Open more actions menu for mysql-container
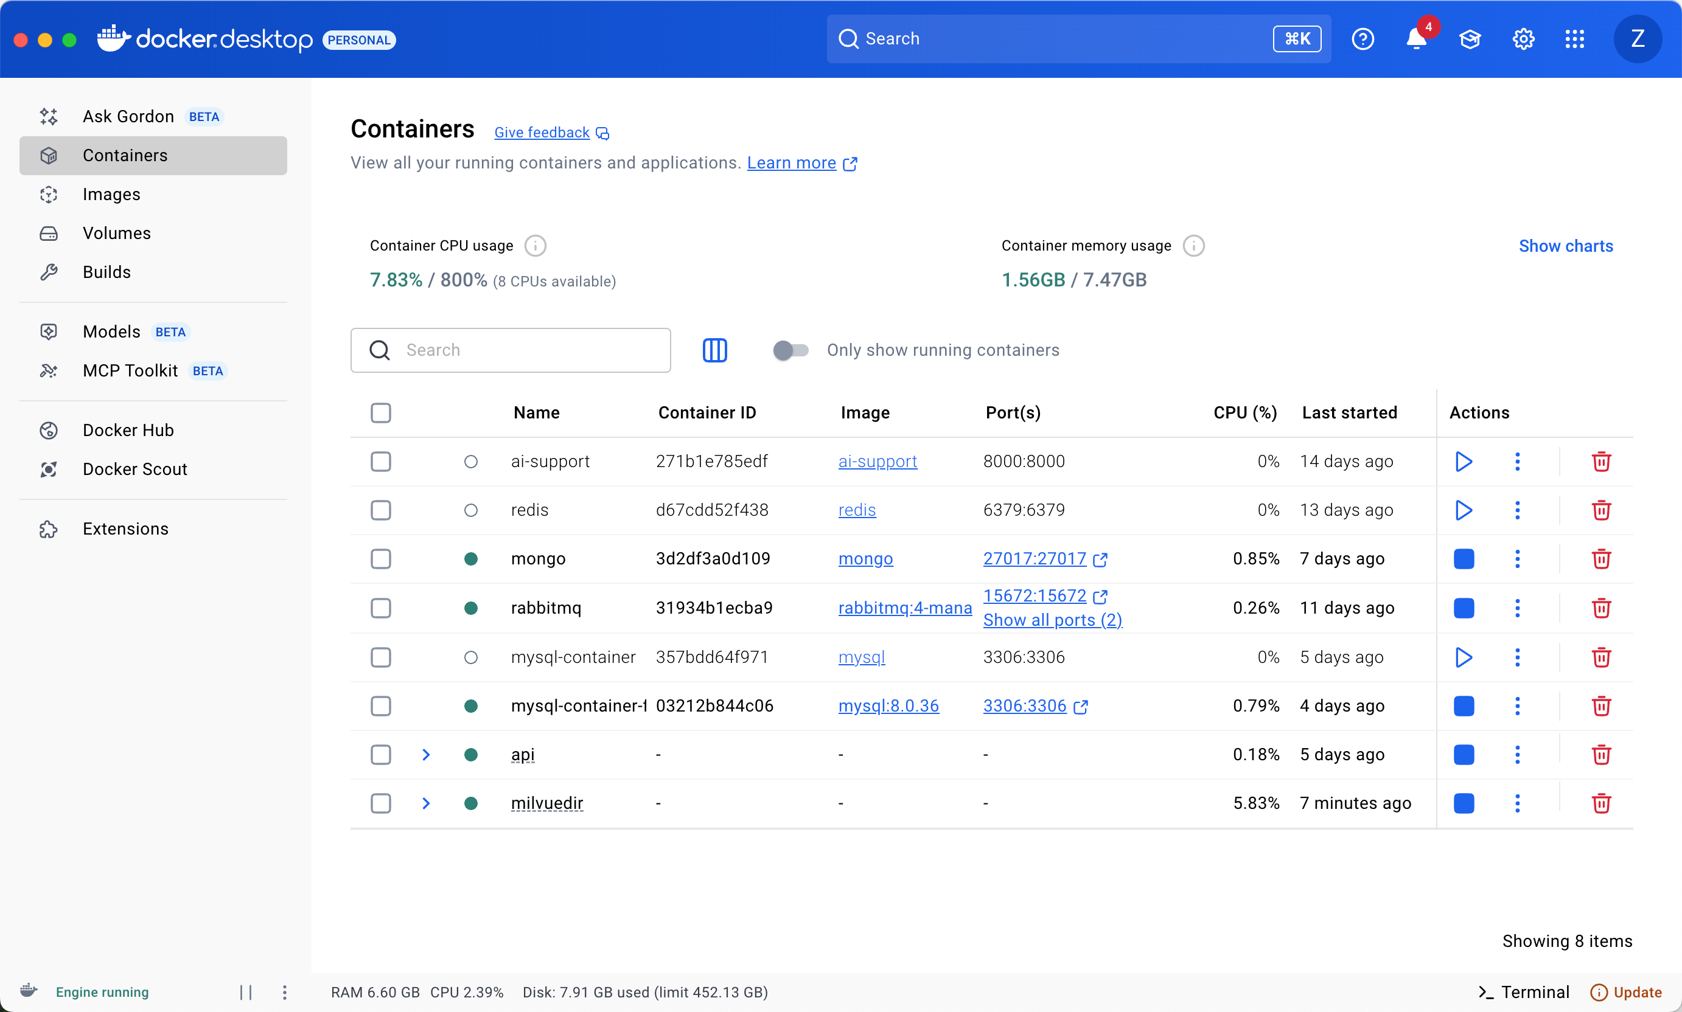 (x=1518, y=657)
